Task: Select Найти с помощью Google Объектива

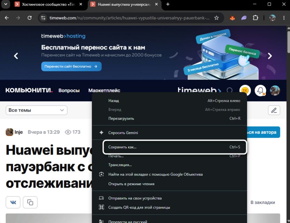Action: (x=170, y=174)
